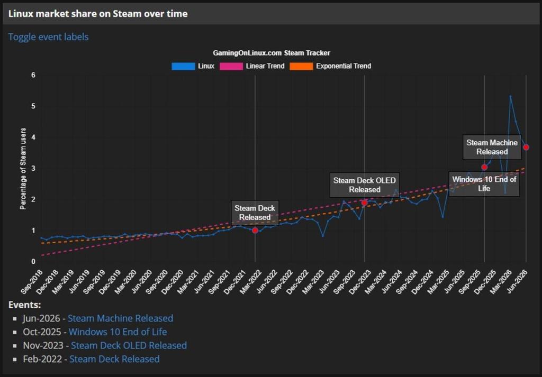Toggle the orange Exponential Trend legend swatch
Screen dimensions: 542x377
click(301, 66)
